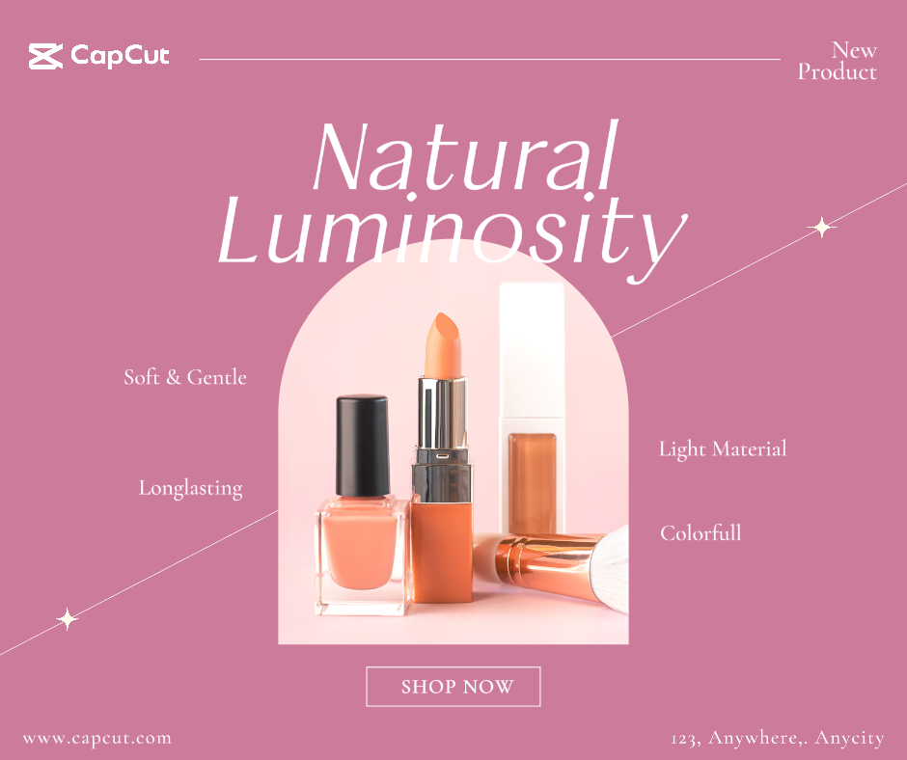Image resolution: width=907 pixels, height=760 pixels.
Task: Select the Light Material text
Action: pyautogui.click(x=723, y=448)
